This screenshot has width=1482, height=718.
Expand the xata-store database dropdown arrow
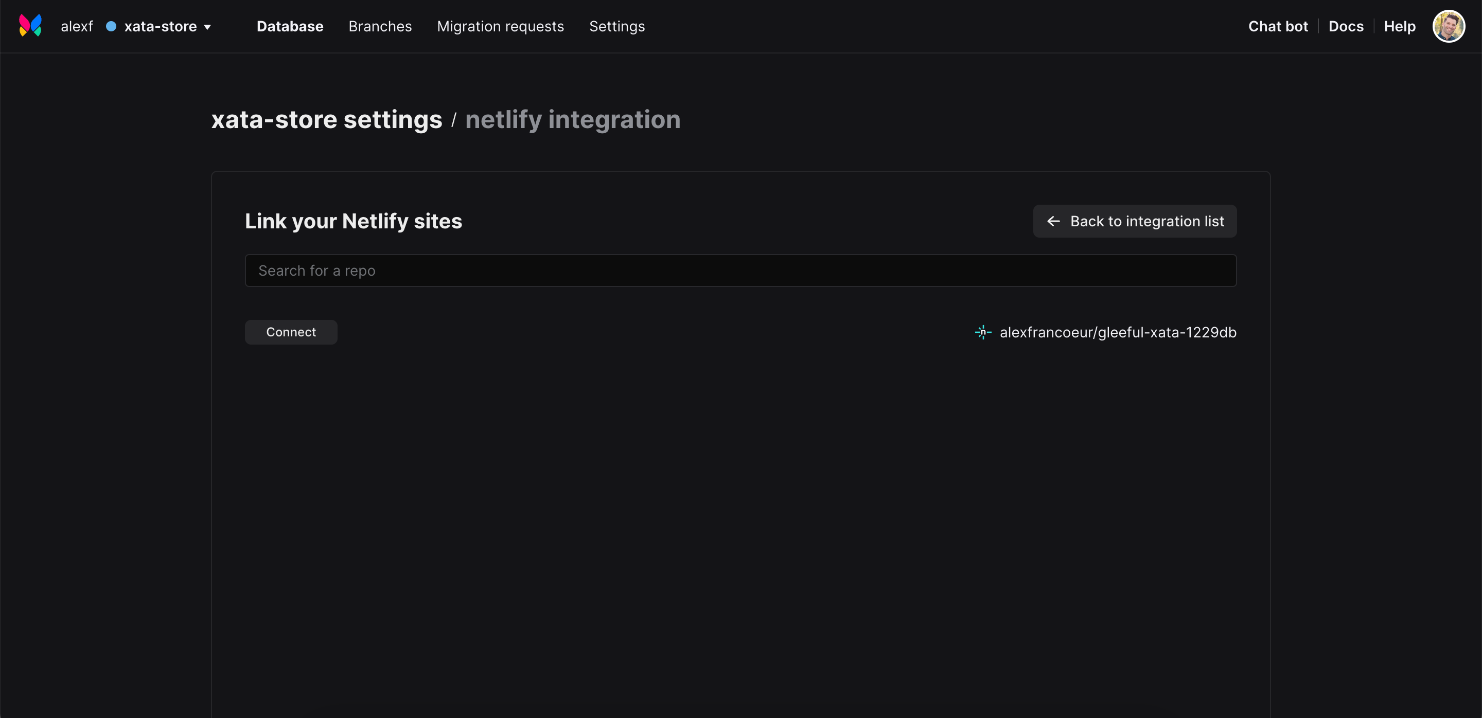coord(208,27)
